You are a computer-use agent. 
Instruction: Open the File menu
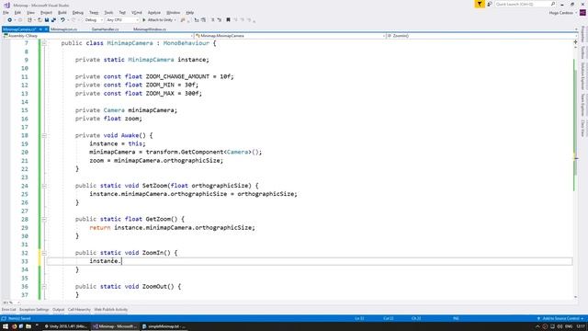coord(6,13)
